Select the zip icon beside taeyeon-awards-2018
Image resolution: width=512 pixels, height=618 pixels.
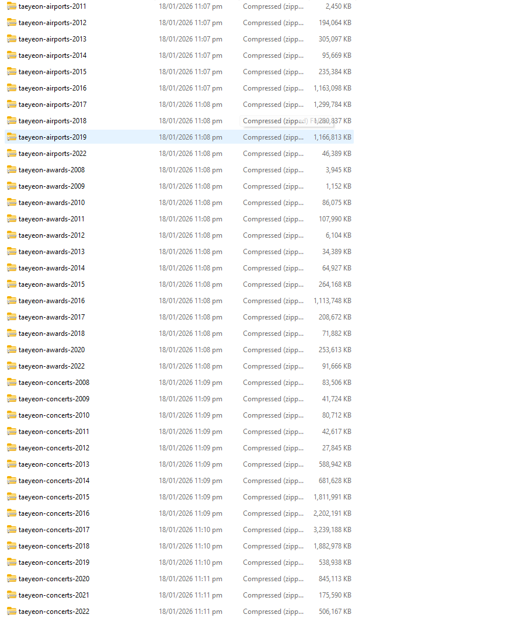click(12, 334)
